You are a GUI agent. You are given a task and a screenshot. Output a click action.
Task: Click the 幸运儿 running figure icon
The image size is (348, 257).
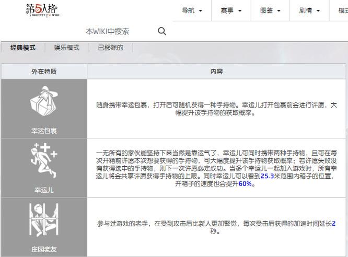point(44,160)
